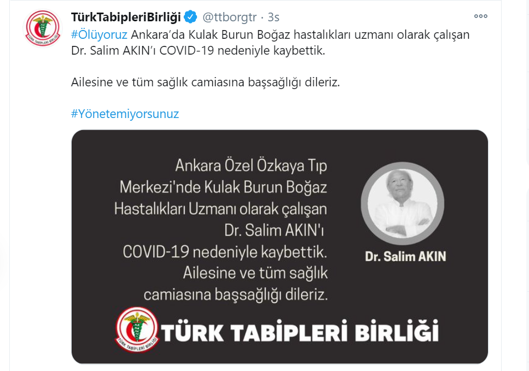This screenshot has height=371, width=529.
Task: Click tweet text 'Dr. Salim AKIN'ı COVID-19 nedeniyle kaybettik'
Action: click(198, 51)
